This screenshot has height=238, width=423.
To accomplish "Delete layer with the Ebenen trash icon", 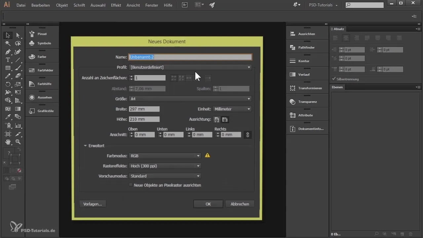I will point(410,234).
